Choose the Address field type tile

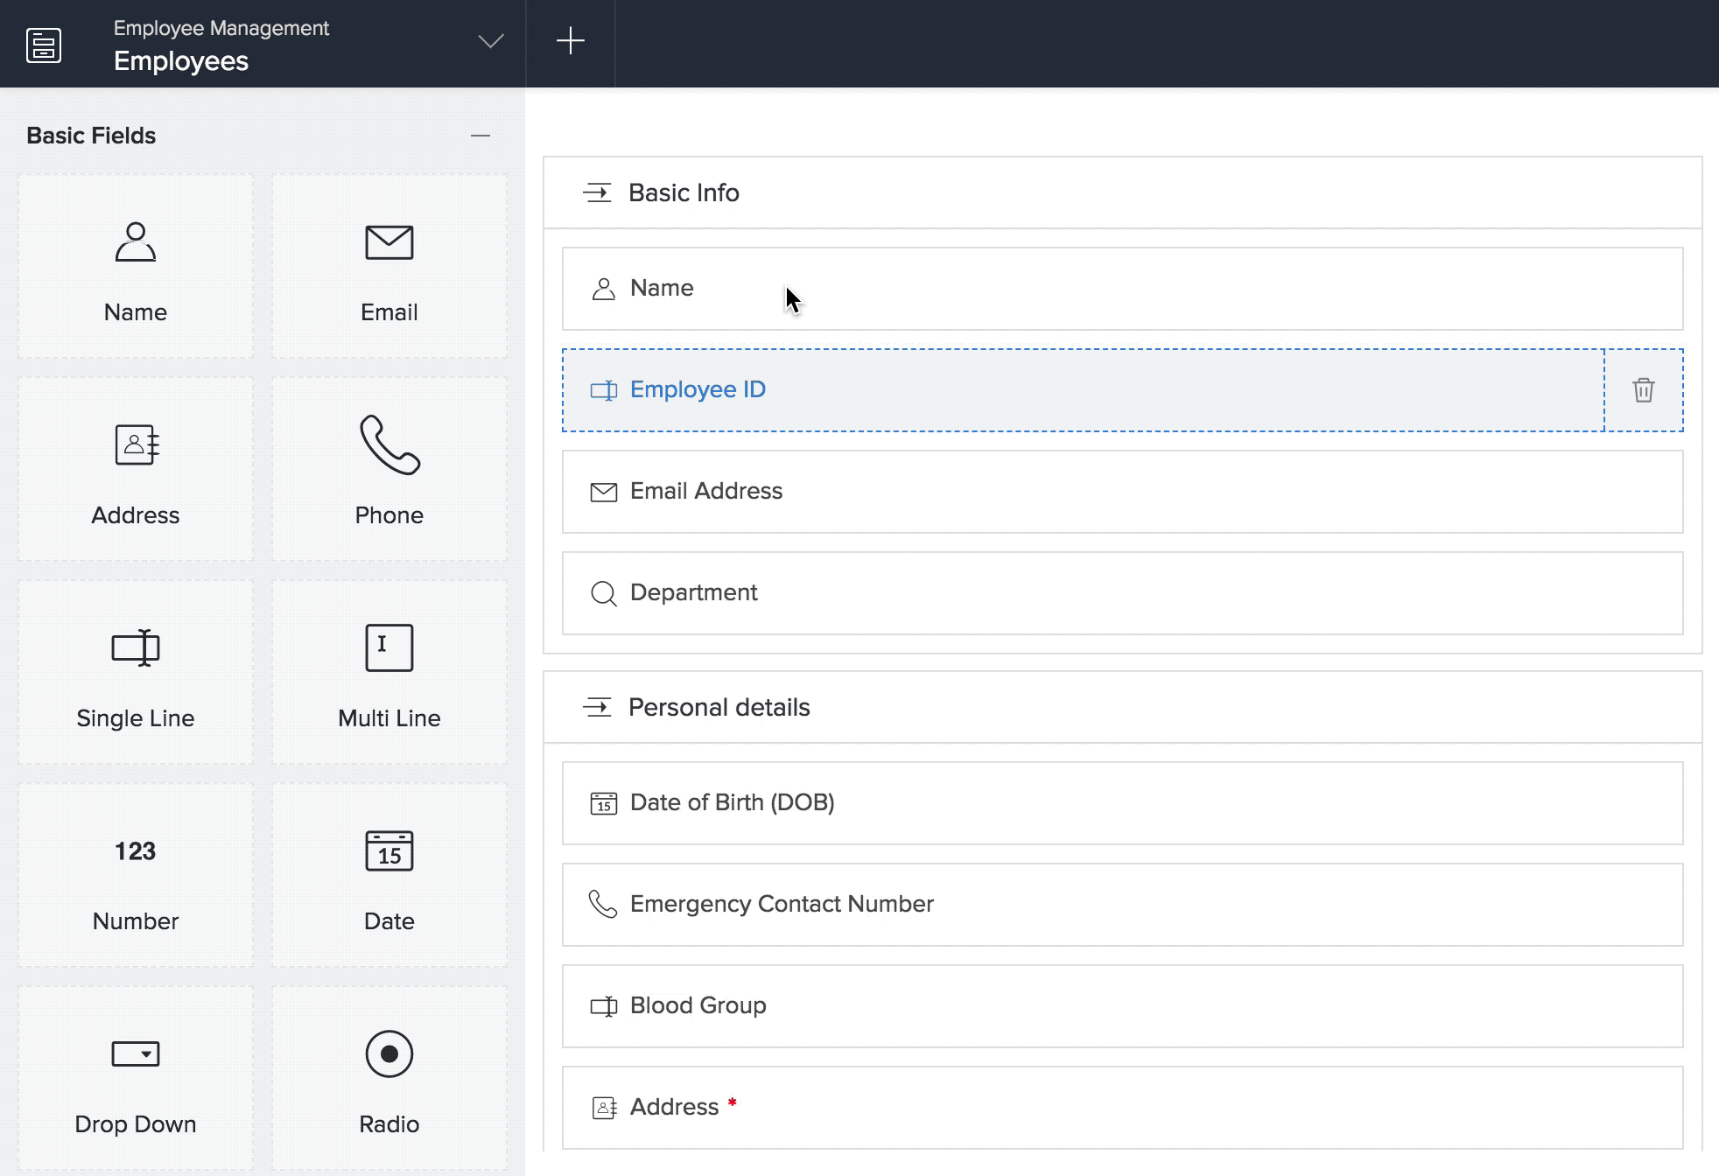click(x=136, y=470)
